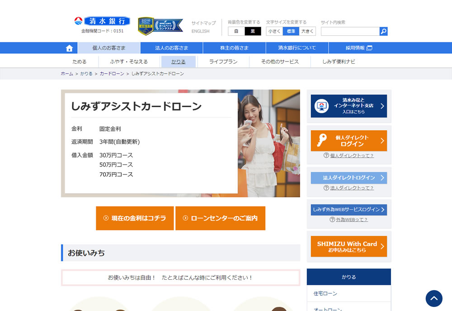
Task: Click the Shimizu Bank logo
Action: click(102, 21)
